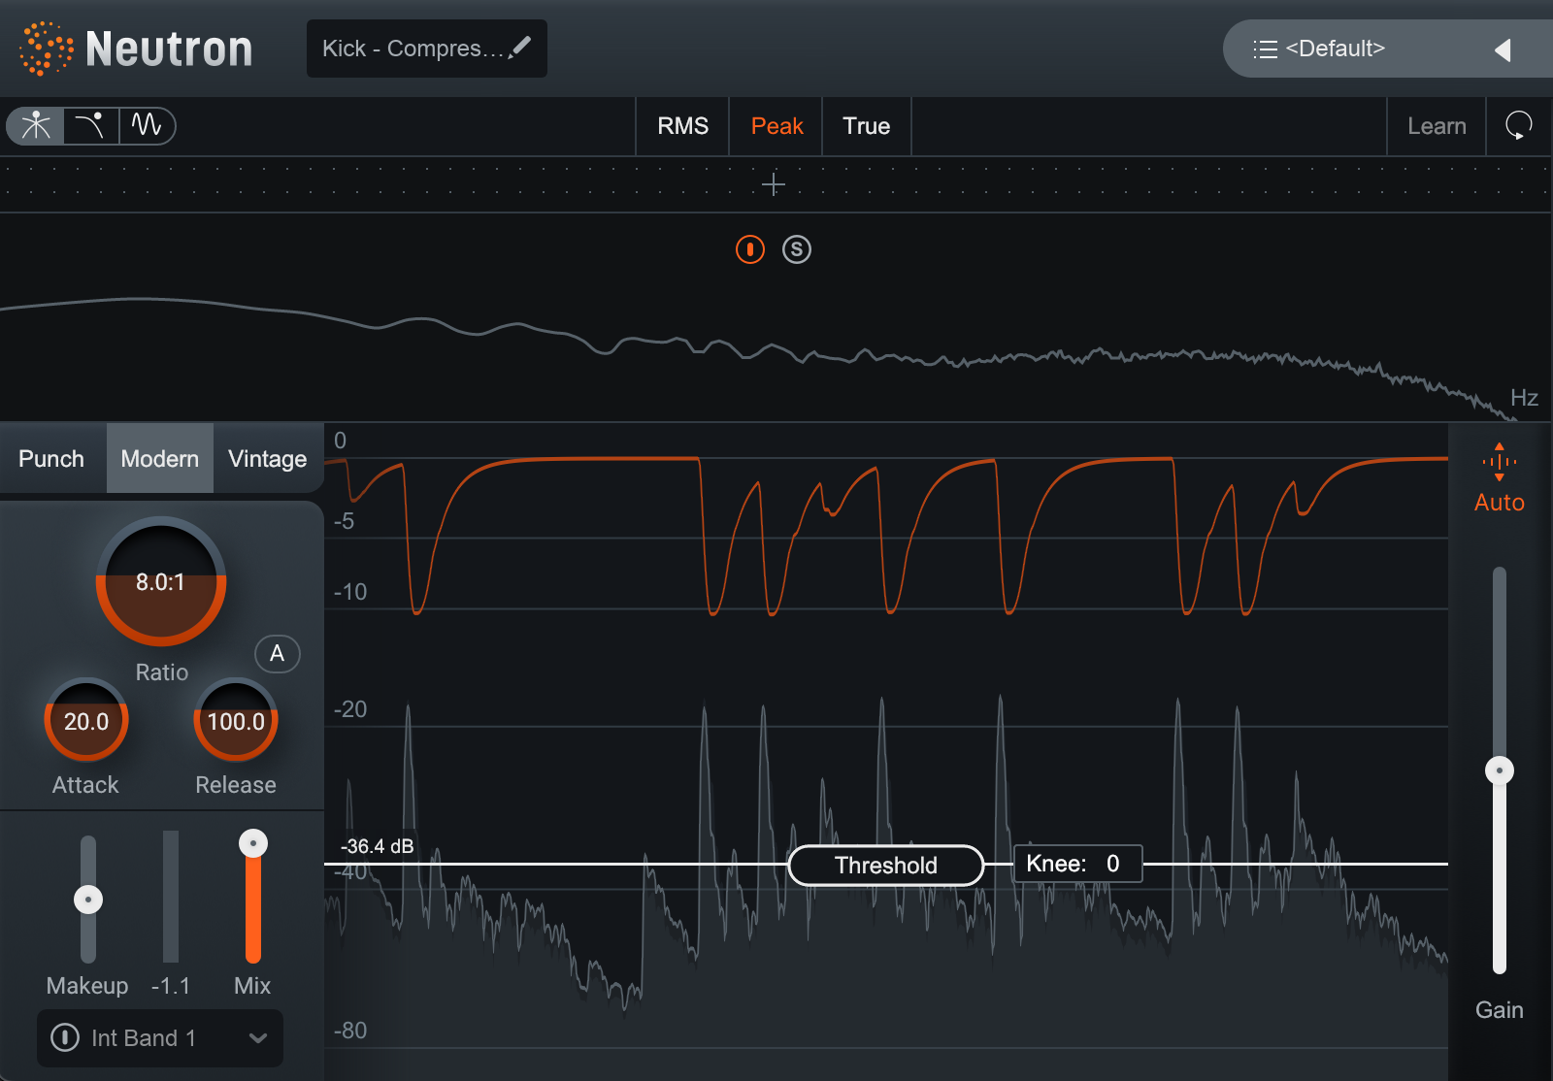Switch level detection to True

pyautogui.click(x=866, y=126)
